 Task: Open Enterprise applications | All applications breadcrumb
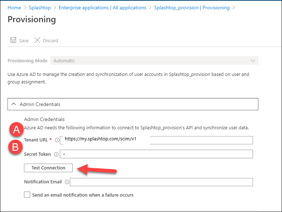coord(102,8)
